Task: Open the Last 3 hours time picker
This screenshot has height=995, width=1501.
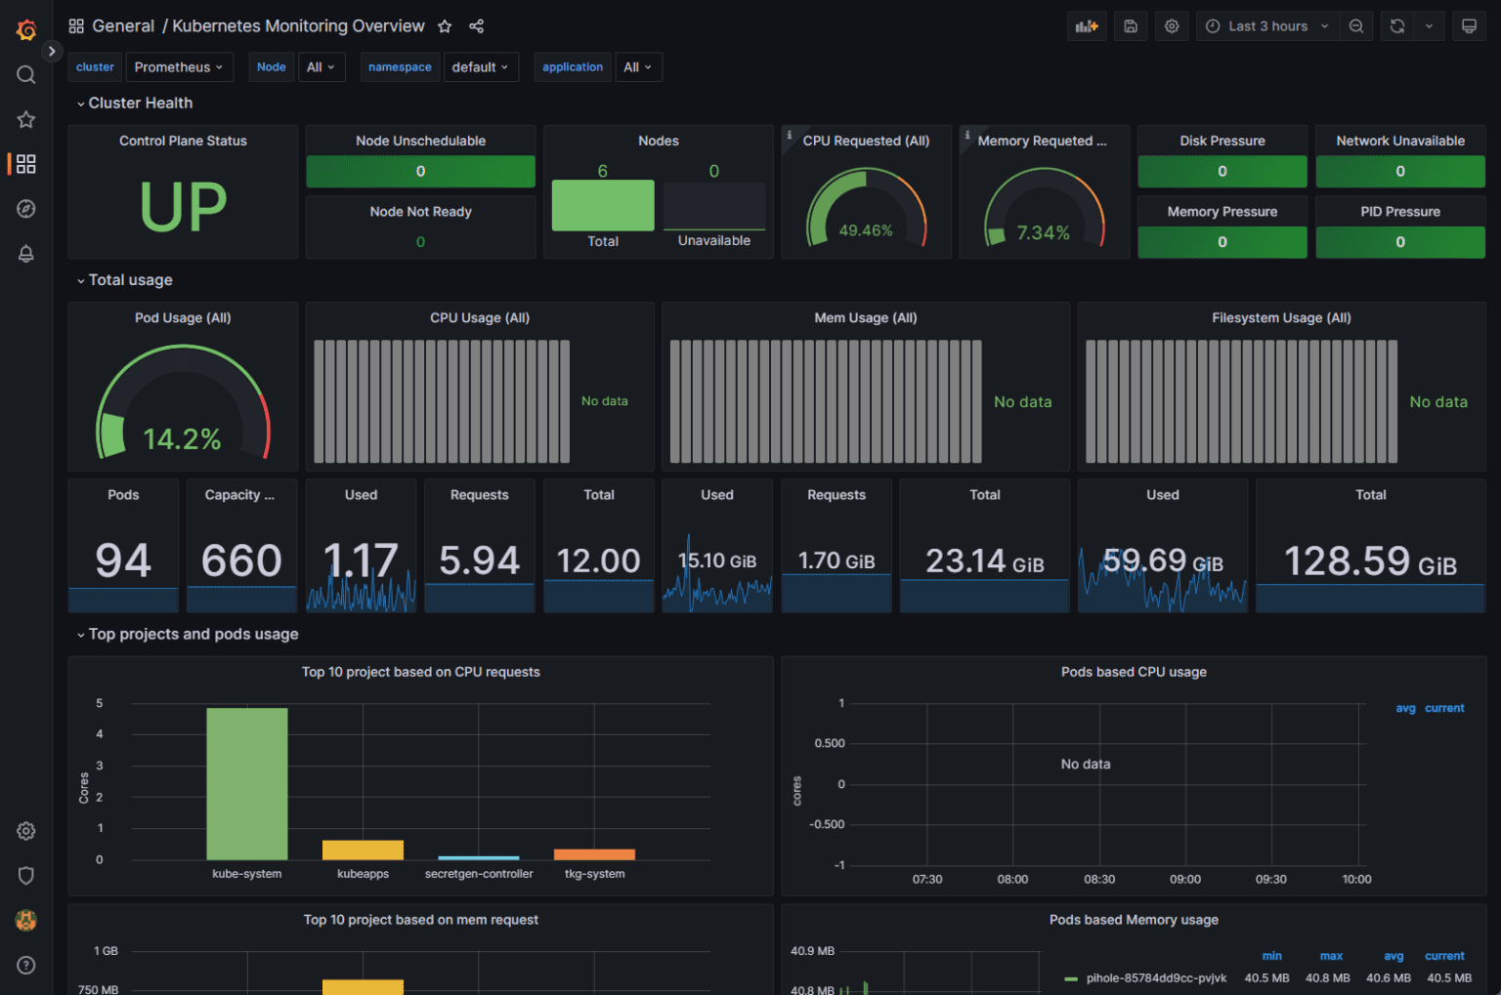Action: coord(1266,25)
